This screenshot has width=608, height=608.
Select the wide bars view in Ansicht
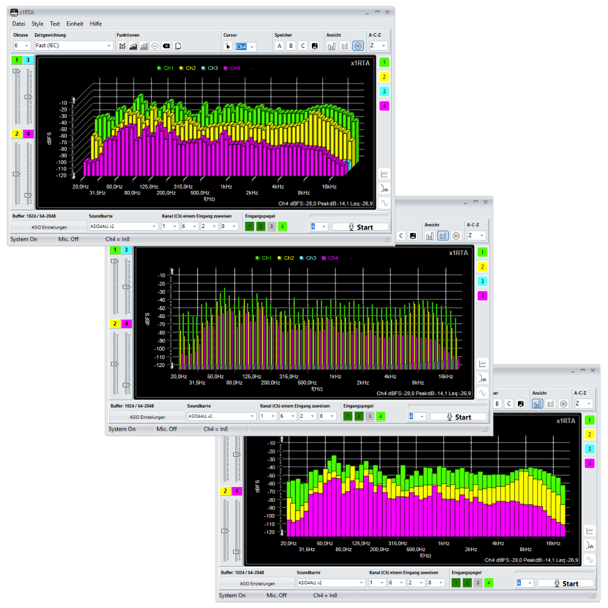click(x=332, y=46)
